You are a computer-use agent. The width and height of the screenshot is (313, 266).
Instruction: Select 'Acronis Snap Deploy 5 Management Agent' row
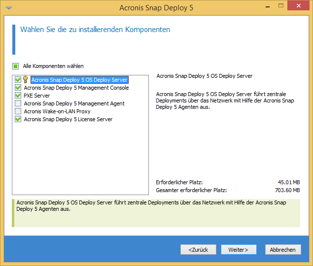coord(74,103)
